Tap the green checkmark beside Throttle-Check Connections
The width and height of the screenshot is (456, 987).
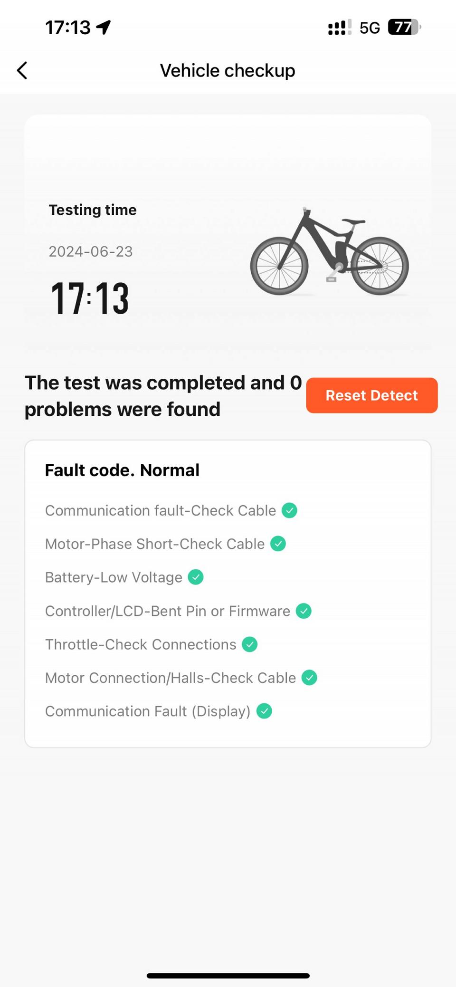click(x=249, y=644)
